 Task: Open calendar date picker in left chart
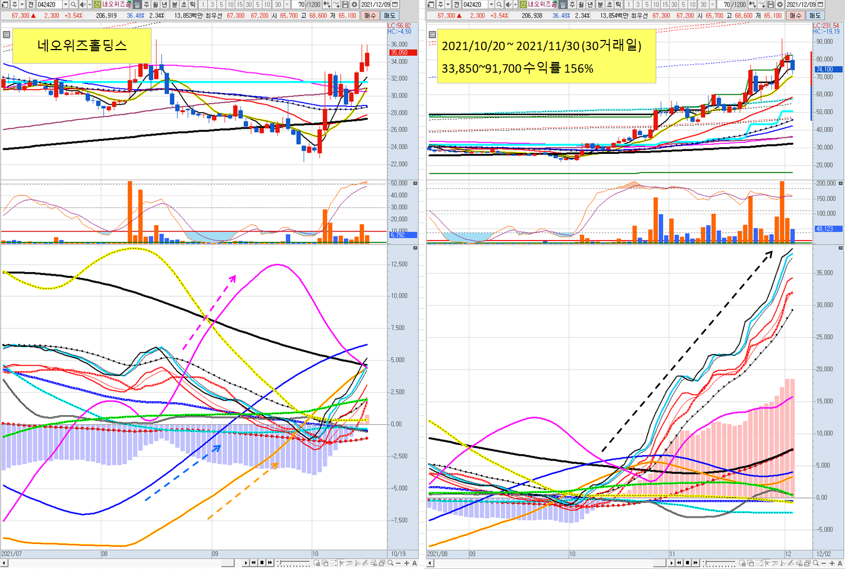pos(395,5)
